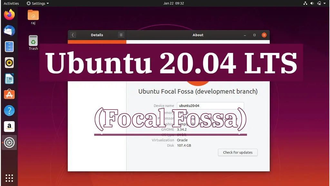330x186 pixels.
Task: Click Check for updates button
Action: pyautogui.click(x=238, y=152)
